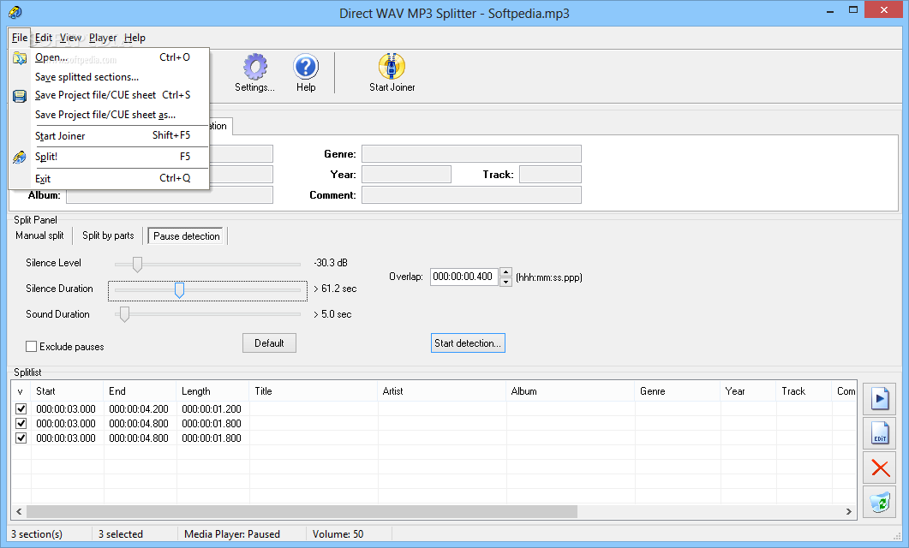909x548 pixels.
Task: Choose Start Joiner menu entry
Action: [x=109, y=135]
